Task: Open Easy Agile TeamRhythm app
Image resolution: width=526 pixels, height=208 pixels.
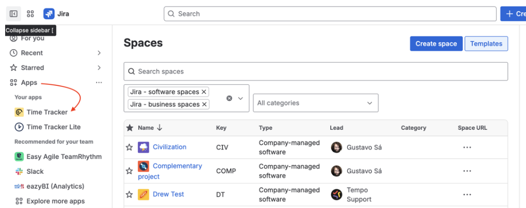Action: click(64, 157)
